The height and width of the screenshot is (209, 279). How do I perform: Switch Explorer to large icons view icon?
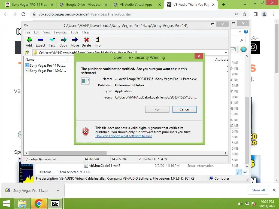(245, 172)
